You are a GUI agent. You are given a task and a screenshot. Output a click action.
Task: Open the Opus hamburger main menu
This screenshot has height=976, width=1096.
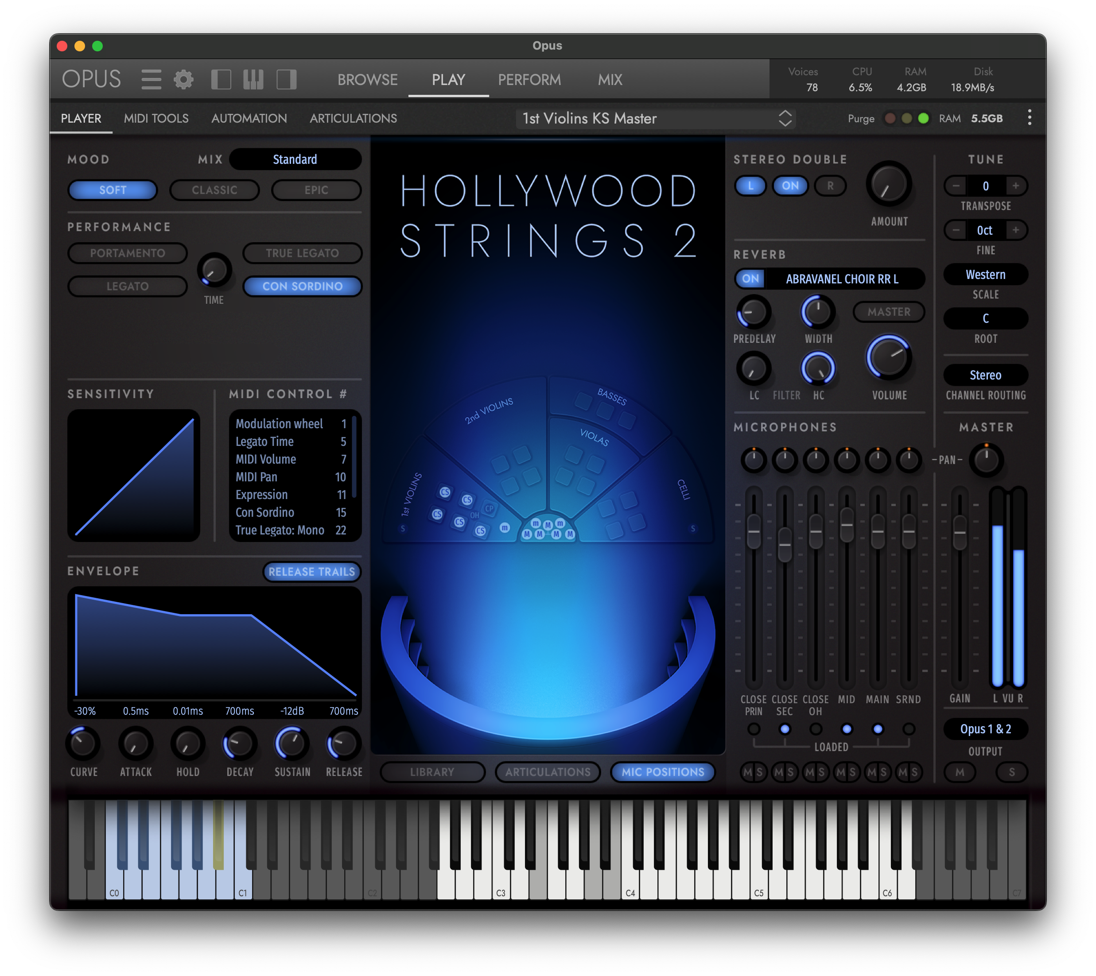151,79
